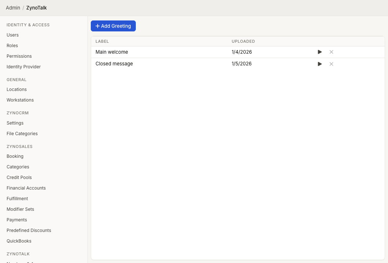Open Locations in the sidebar
The height and width of the screenshot is (263, 388).
pyautogui.click(x=16, y=89)
